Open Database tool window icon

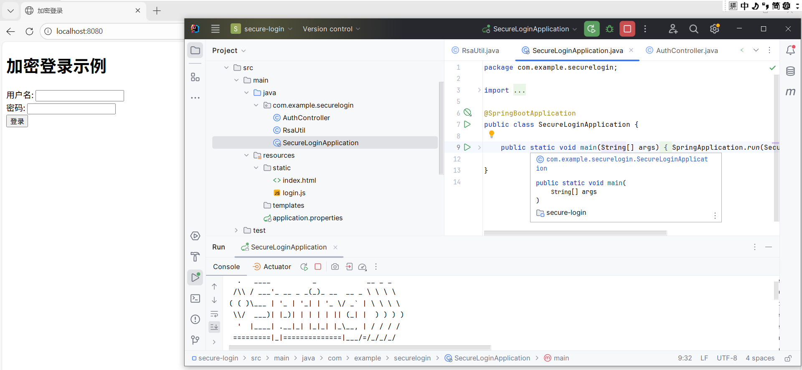coord(790,71)
